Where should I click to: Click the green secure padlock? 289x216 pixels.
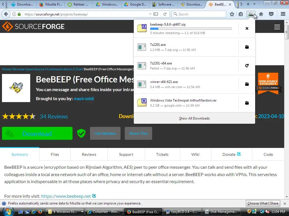[19, 14]
